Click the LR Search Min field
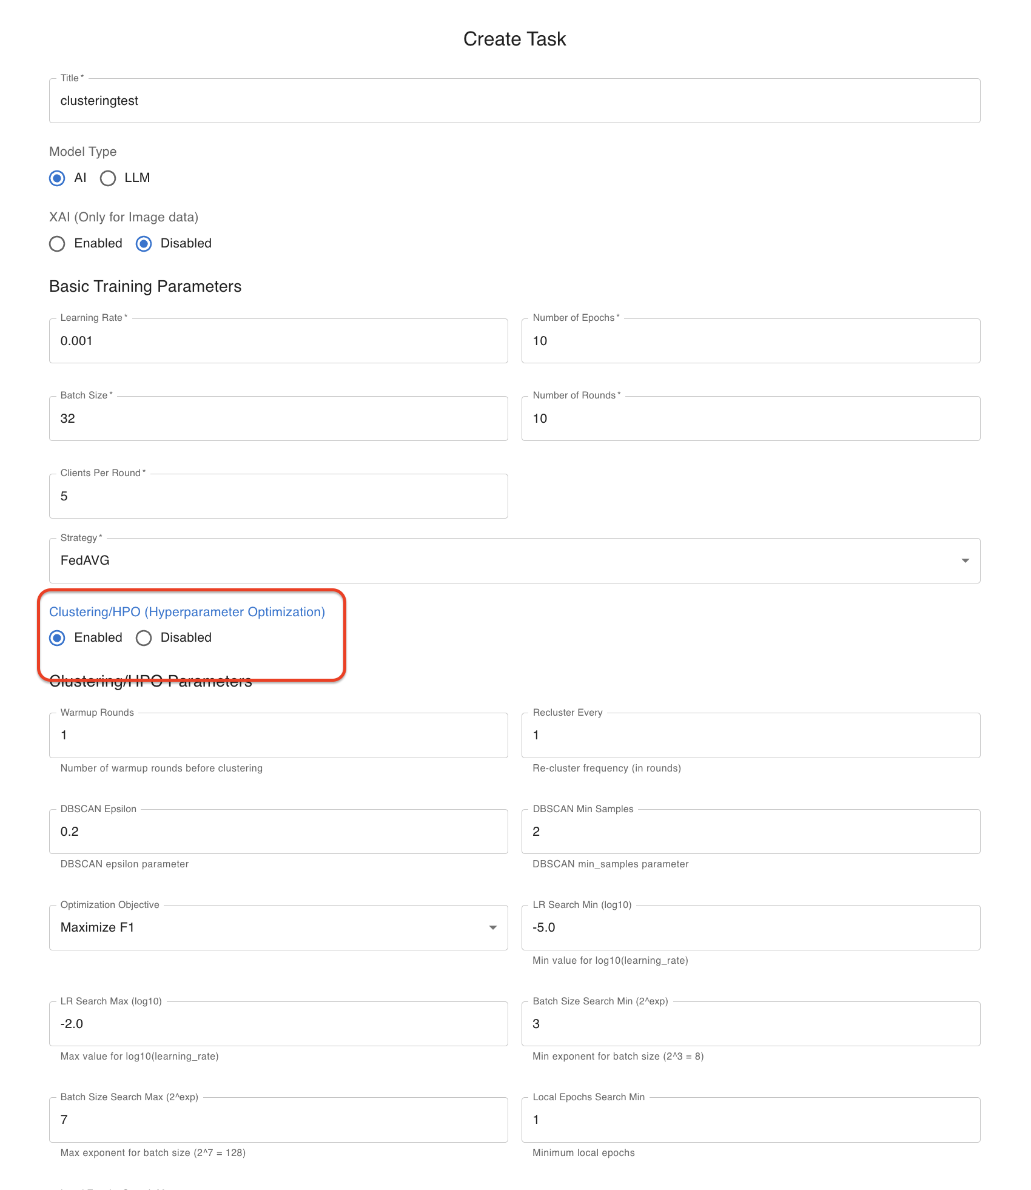Viewport: 1031px width, 1190px height. (750, 928)
